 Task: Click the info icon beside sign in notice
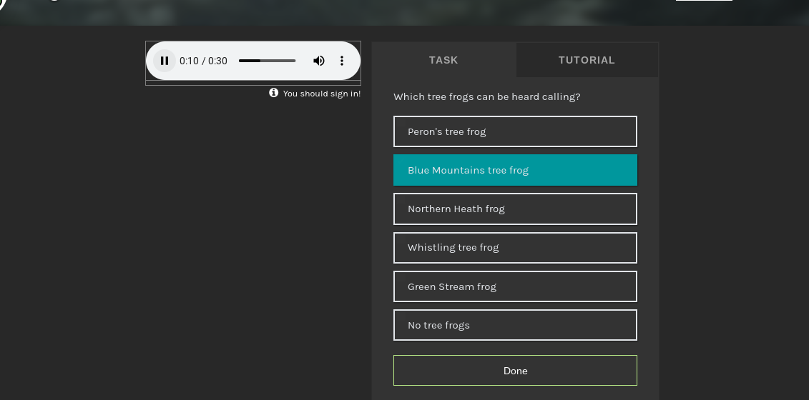click(273, 93)
